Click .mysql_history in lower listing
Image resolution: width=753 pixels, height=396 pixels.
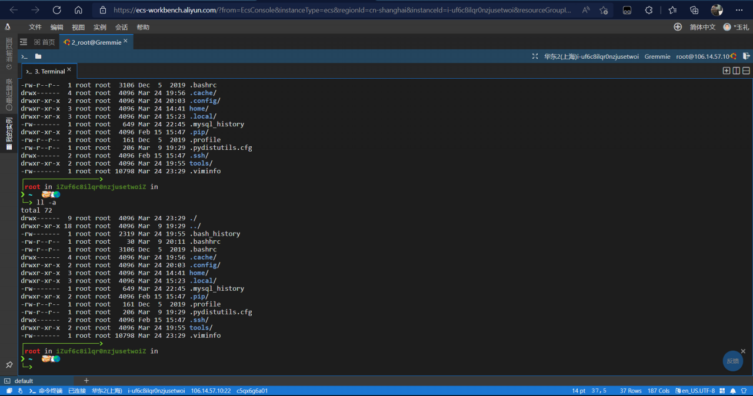pos(216,288)
